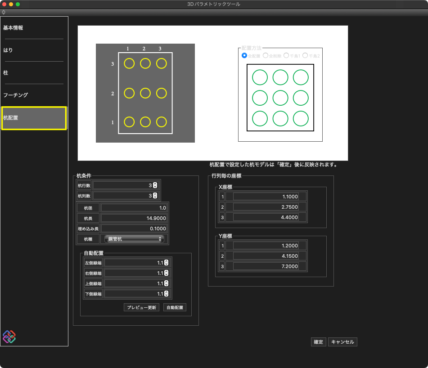Click the 杭長 pile length input field

click(x=134, y=218)
